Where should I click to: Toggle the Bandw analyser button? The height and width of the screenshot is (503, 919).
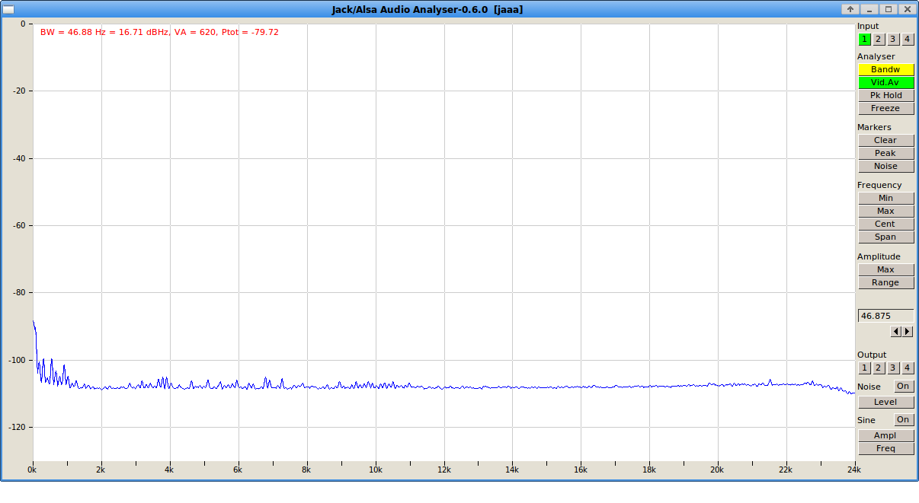point(885,69)
